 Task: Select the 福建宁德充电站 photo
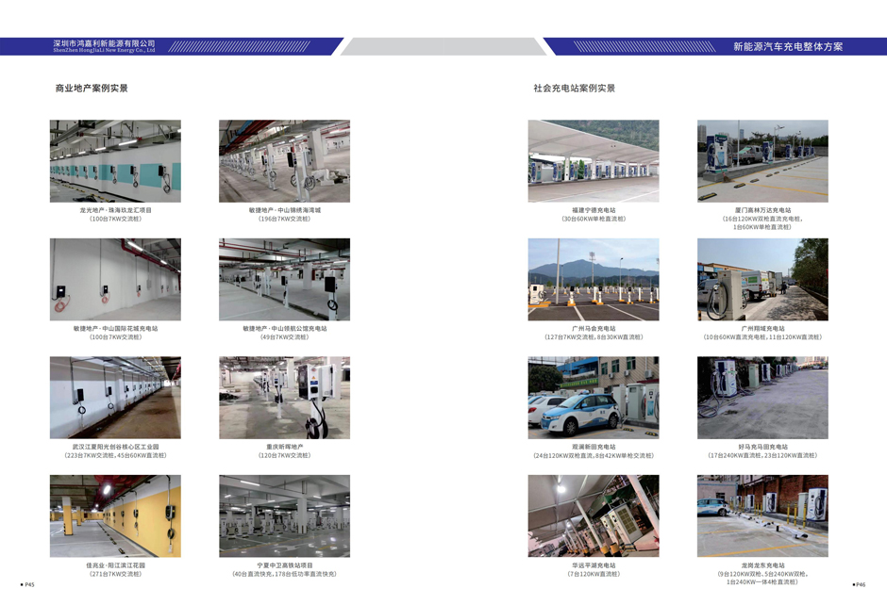pos(592,160)
